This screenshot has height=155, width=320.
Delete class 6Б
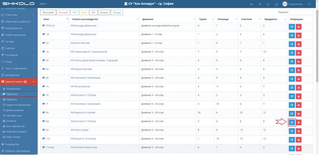(298, 79)
